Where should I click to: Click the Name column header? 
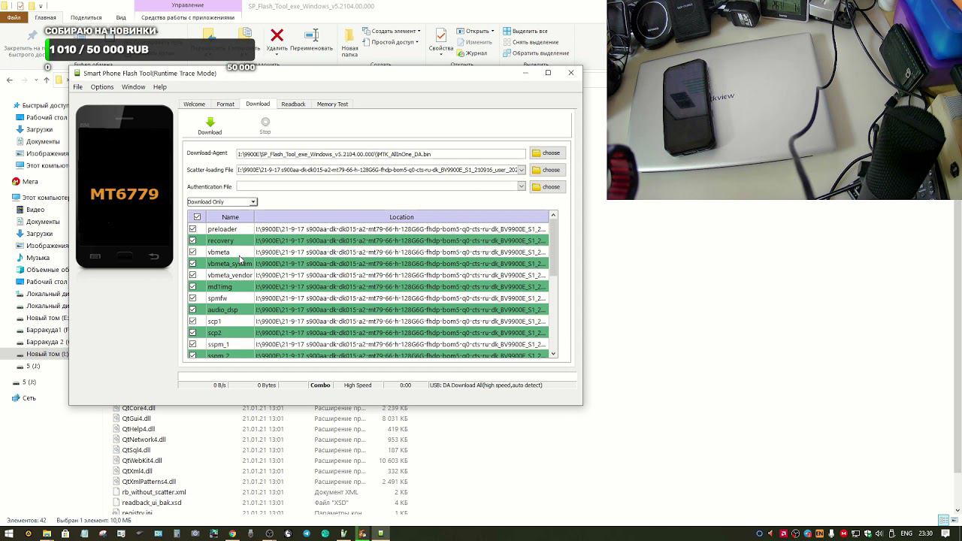point(230,217)
